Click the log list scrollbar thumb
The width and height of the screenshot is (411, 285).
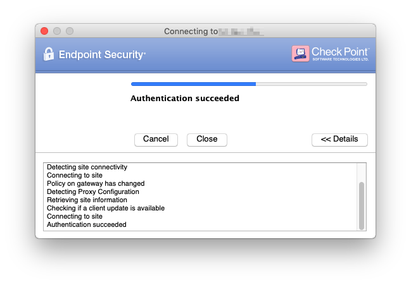(362, 205)
